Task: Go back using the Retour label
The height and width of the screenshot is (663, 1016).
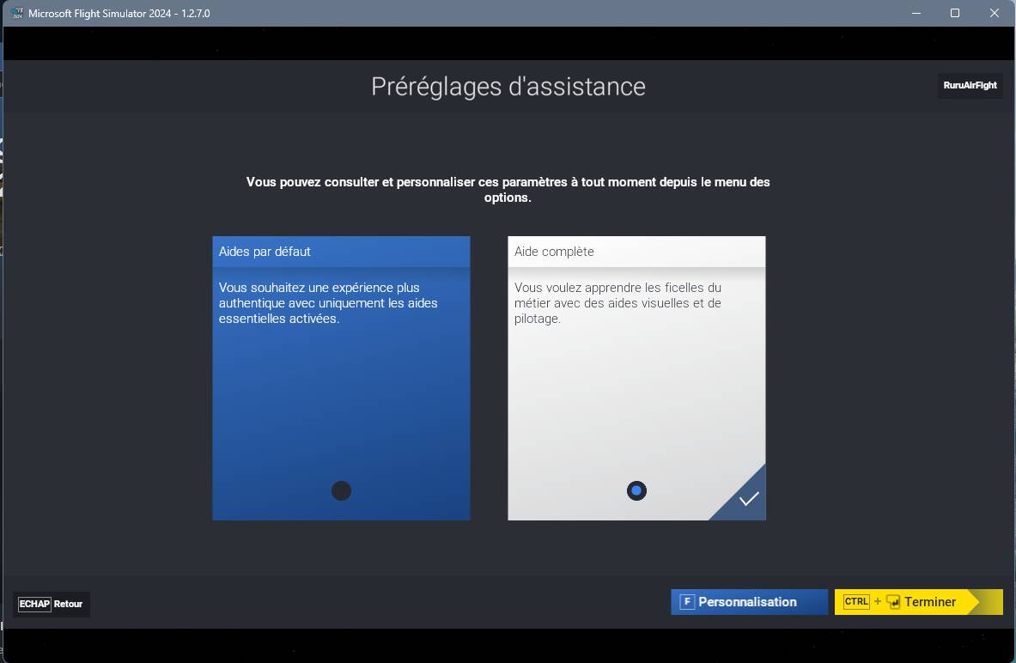Action: 68,604
